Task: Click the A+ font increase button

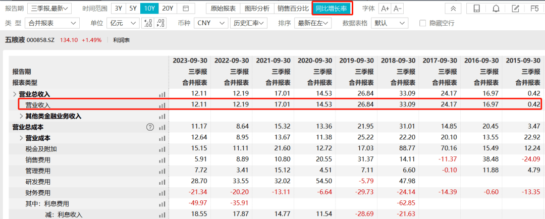Action: [385, 9]
